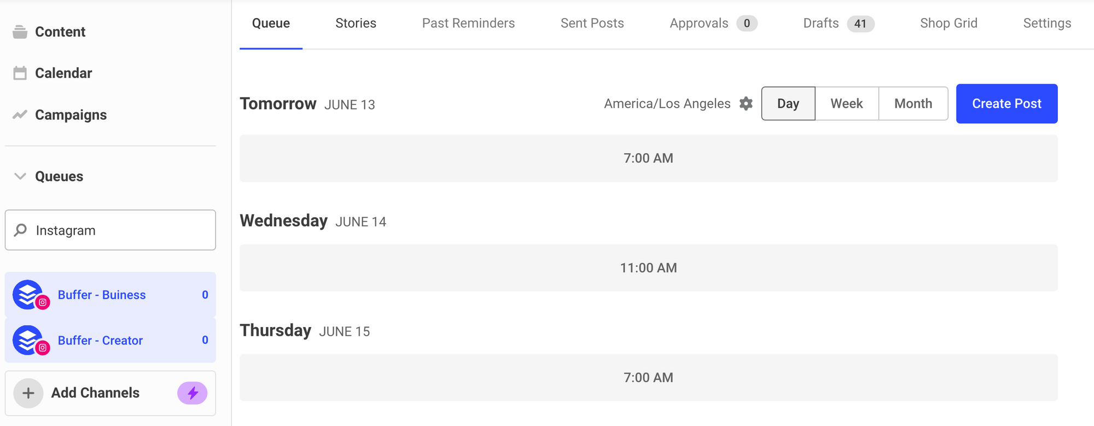The width and height of the screenshot is (1094, 426).
Task: Click the Instagram search field
Action: [120, 230]
